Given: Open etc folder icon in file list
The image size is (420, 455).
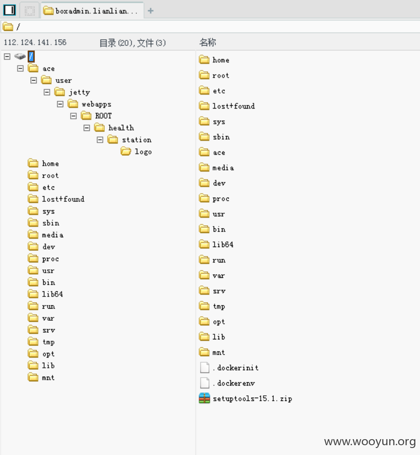Looking at the screenshot, I should click(x=204, y=90).
